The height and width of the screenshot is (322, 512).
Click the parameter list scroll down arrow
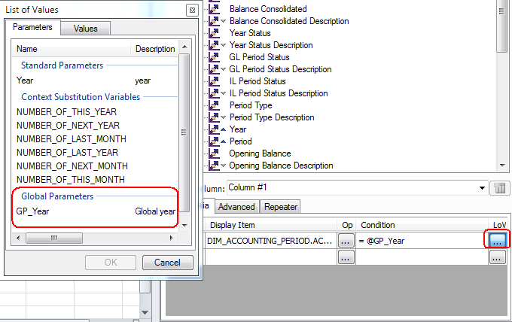point(184,226)
